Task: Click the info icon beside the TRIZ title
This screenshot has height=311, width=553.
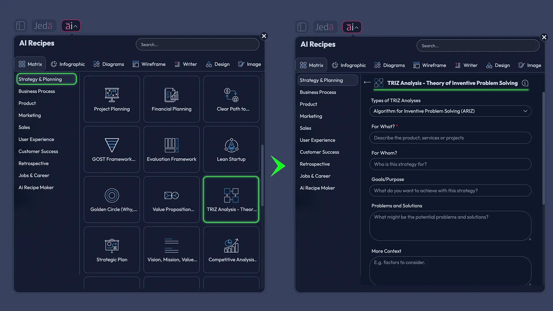Action: click(525, 83)
